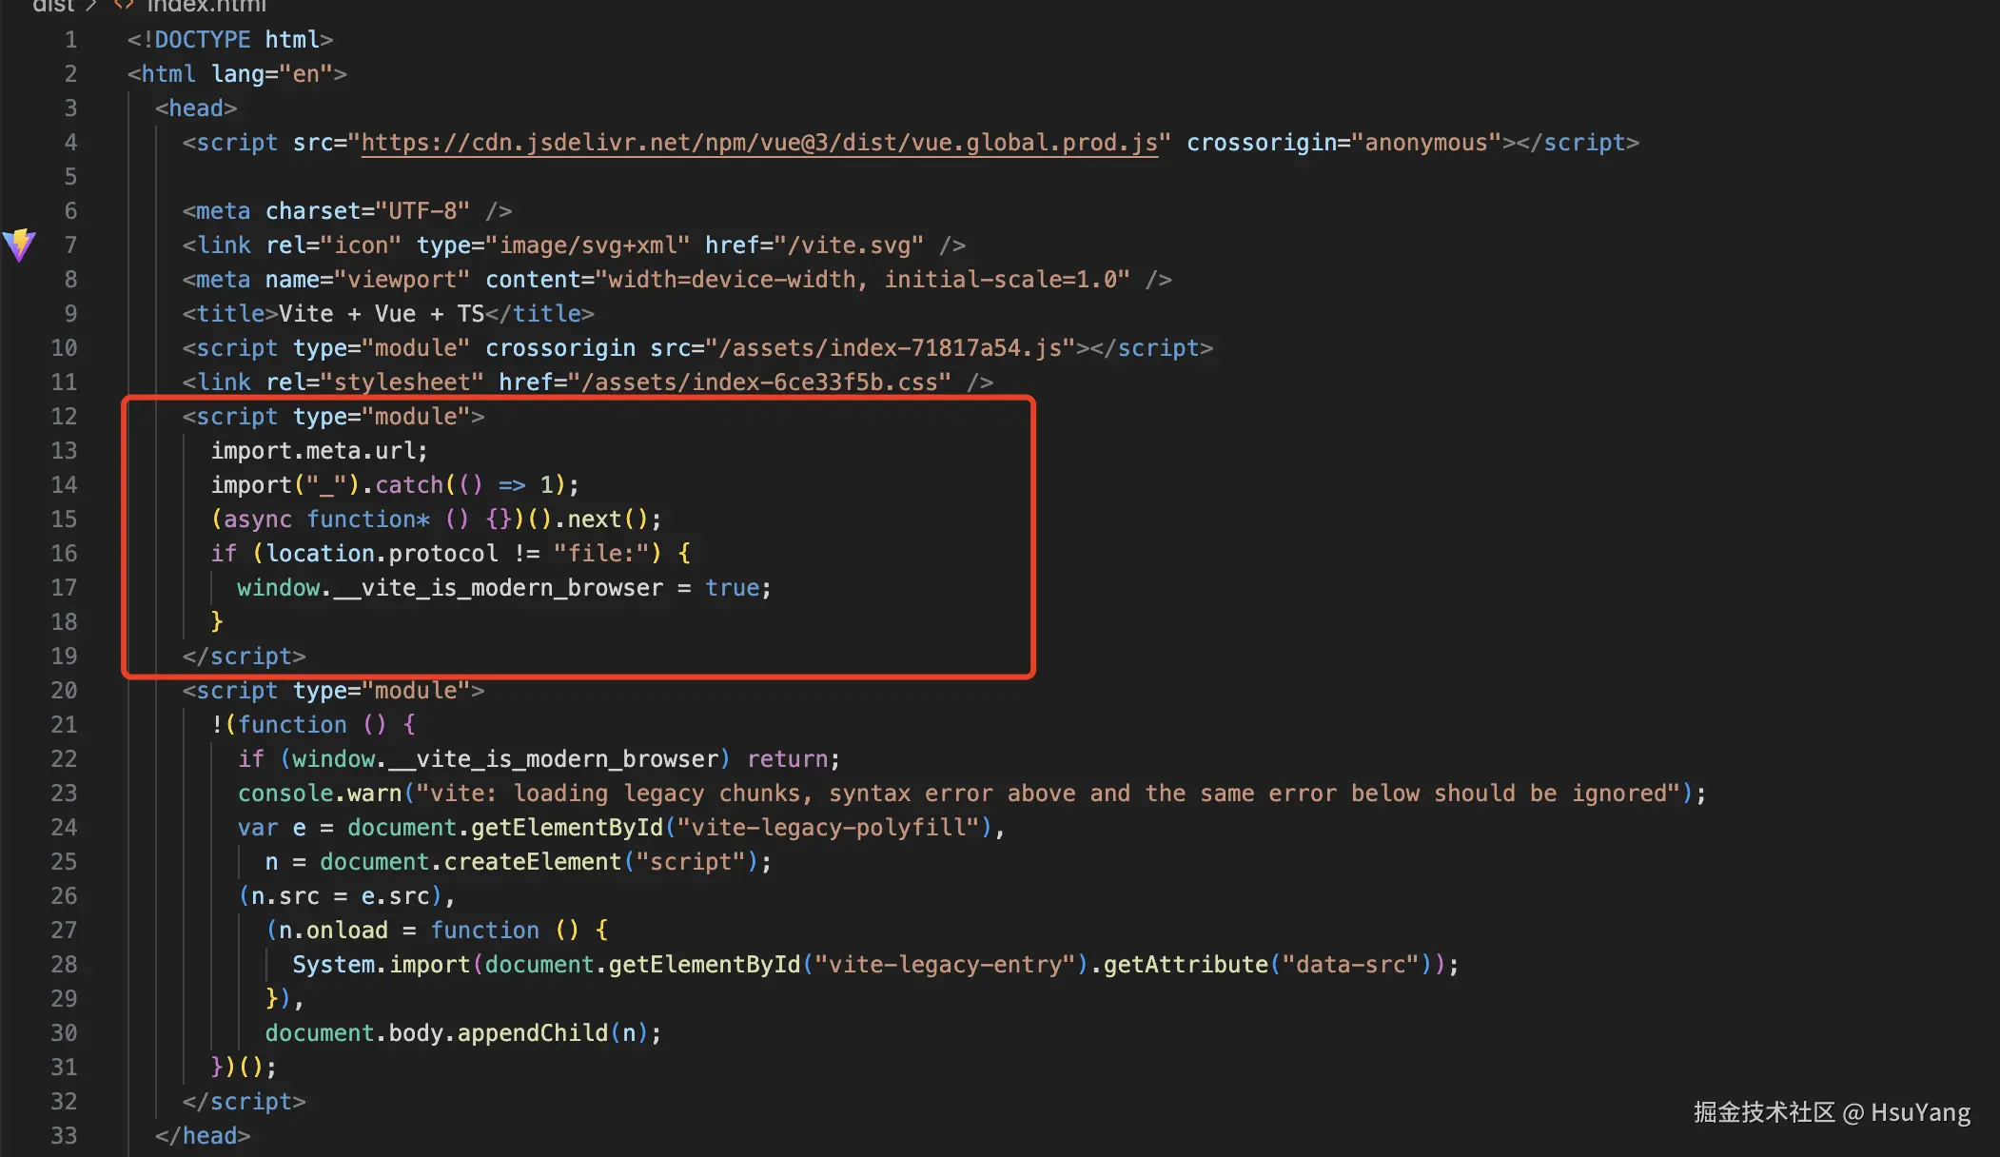
Task: Click the HTML file icon in breadcrumb
Action: coord(124,5)
